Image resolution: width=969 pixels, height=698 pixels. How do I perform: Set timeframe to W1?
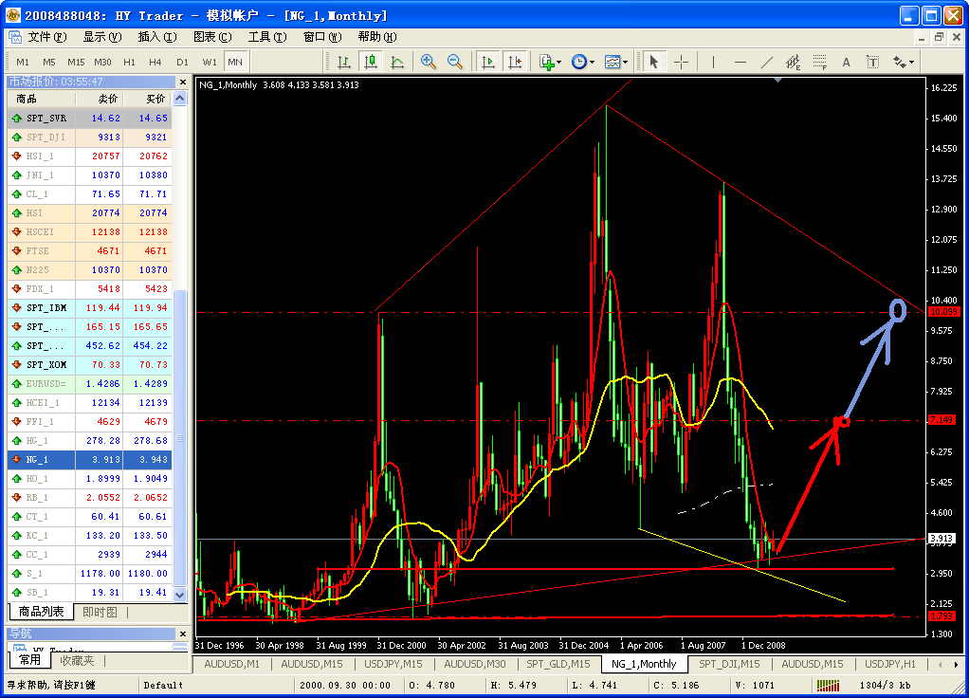[x=210, y=62]
